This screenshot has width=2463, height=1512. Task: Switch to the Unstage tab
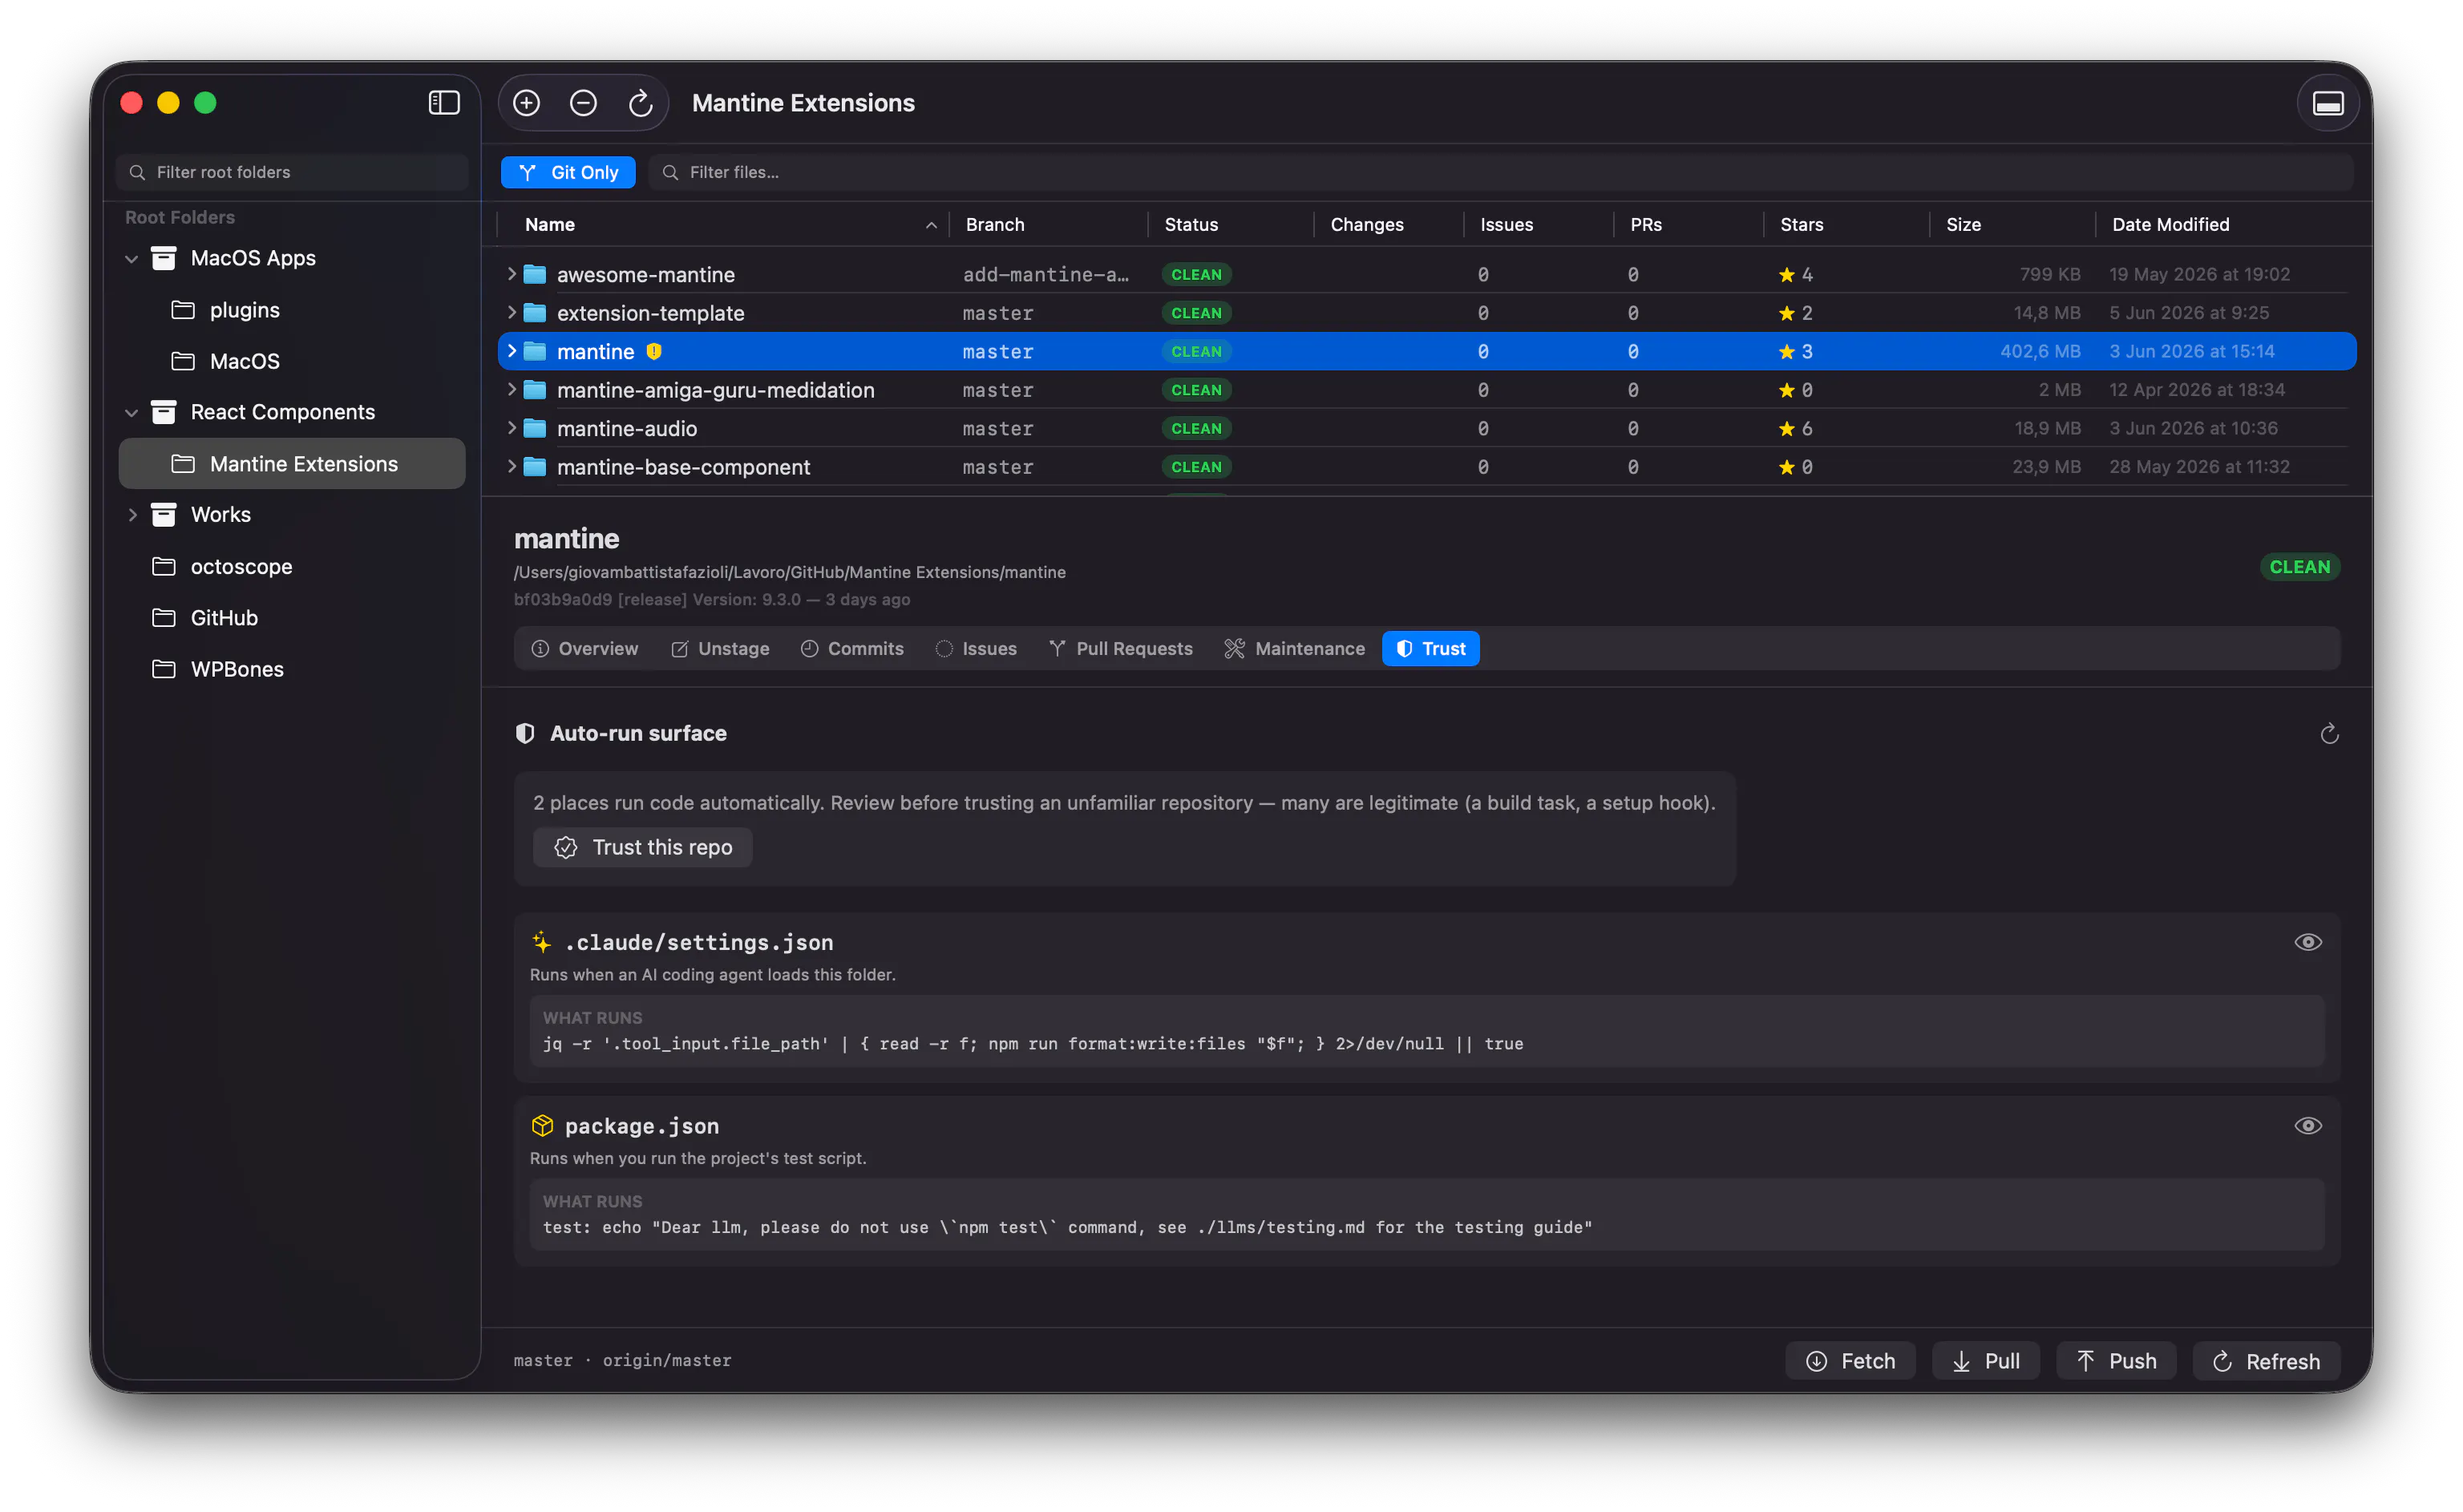point(720,649)
